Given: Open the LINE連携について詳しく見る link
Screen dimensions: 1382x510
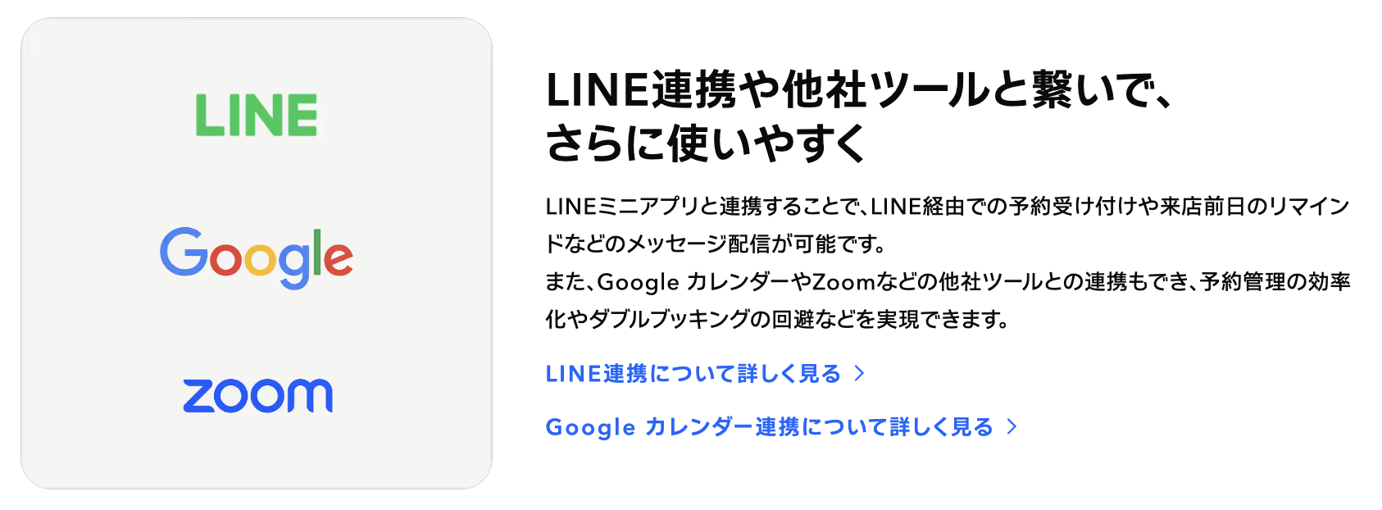Looking at the screenshot, I should [x=693, y=374].
